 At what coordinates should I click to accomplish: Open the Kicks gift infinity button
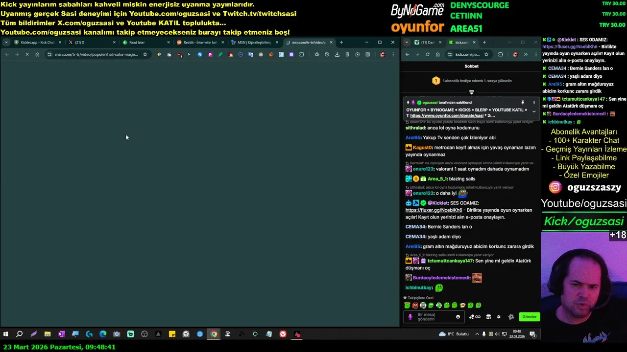point(475,317)
